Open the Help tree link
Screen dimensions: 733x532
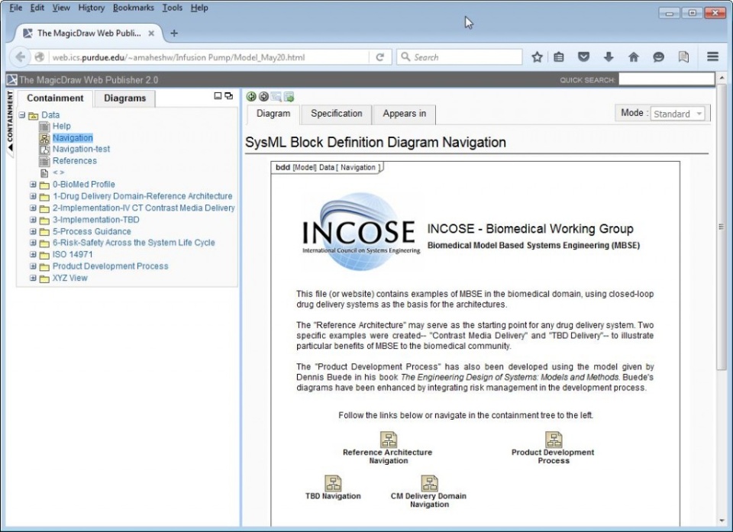pyautogui.click(x=62, y=126)
